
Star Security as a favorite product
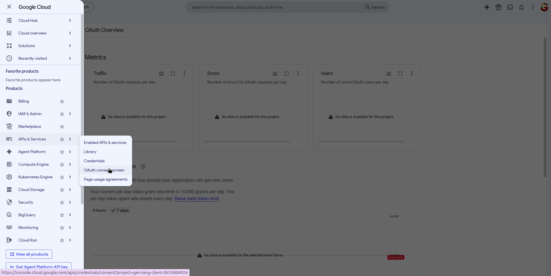(62, 202)
